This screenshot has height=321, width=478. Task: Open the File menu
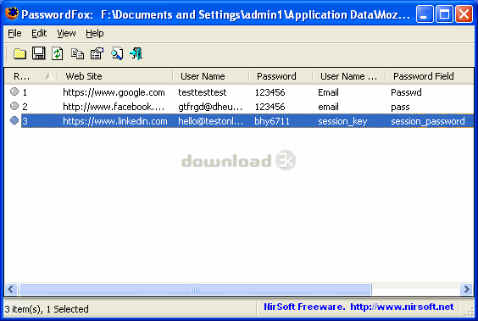tap(14, 33)
